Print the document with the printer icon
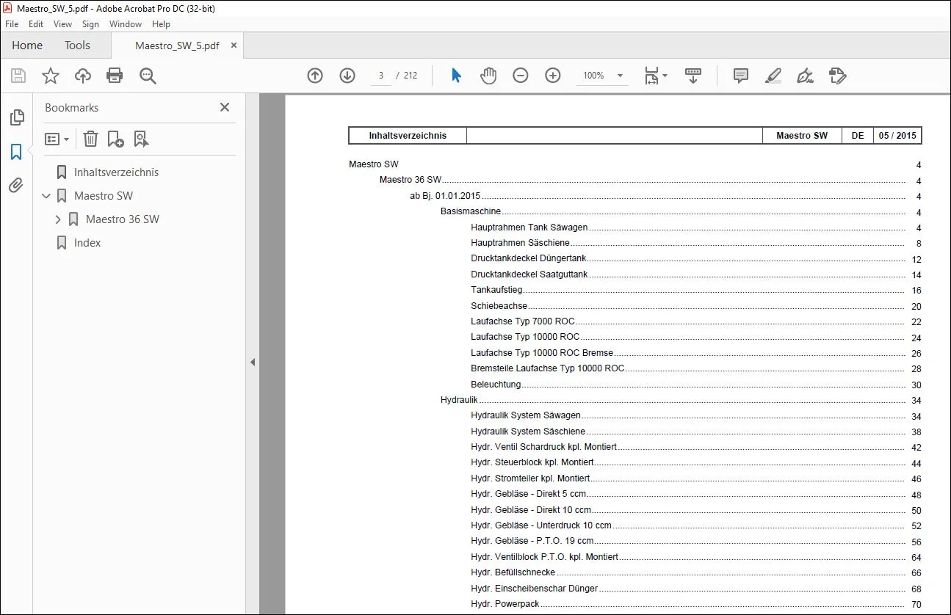Image resolution: width=951 pixels, height=615 pixels. click(115, 76)
